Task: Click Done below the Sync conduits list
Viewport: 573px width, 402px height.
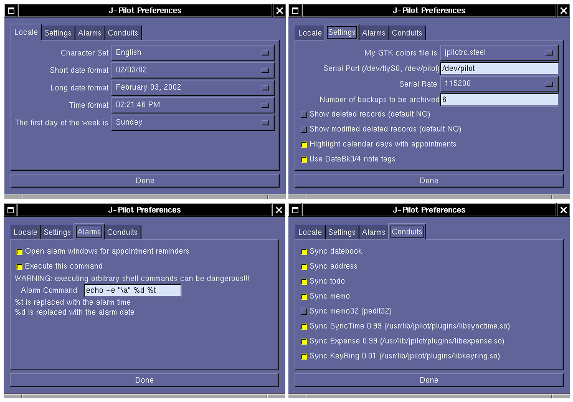Action: pos(429,380)
